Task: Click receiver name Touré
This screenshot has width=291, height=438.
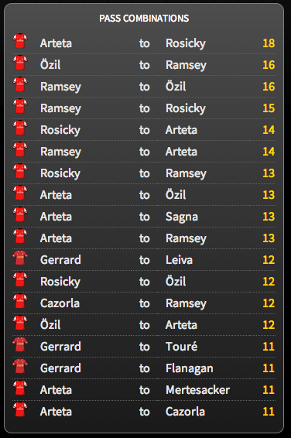Action: pos(182,347)
